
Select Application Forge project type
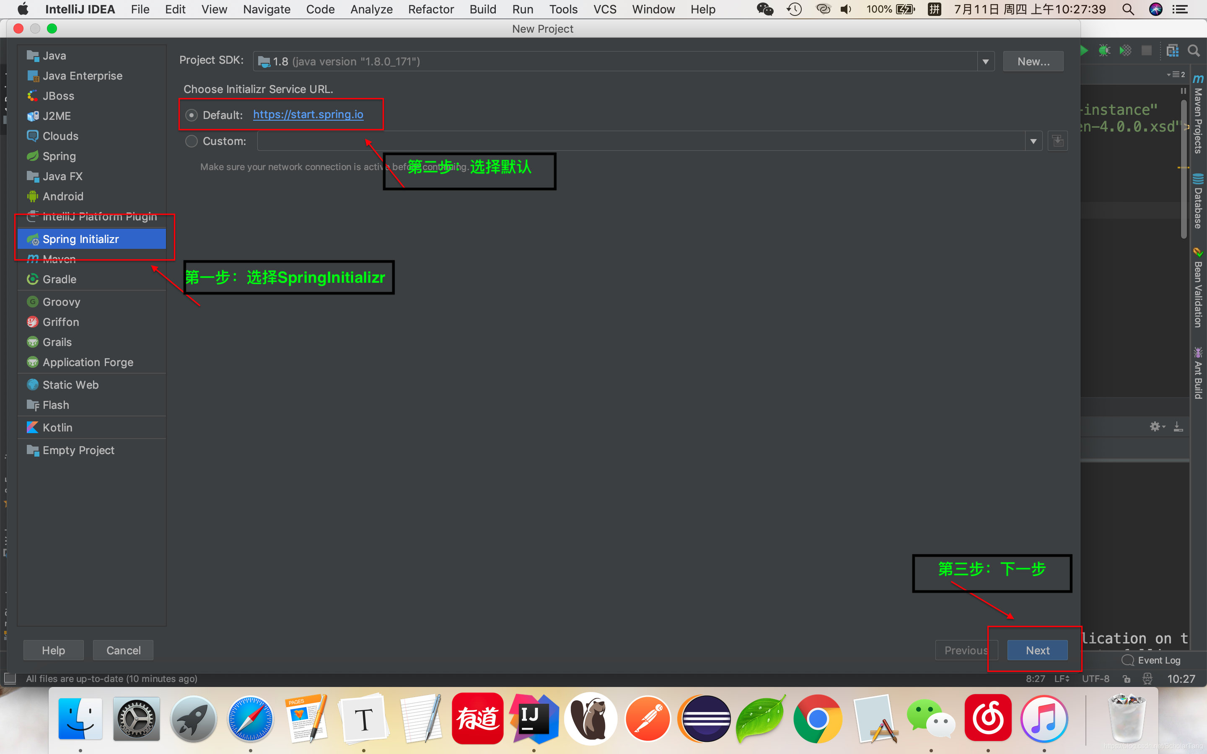pos(92,362)
